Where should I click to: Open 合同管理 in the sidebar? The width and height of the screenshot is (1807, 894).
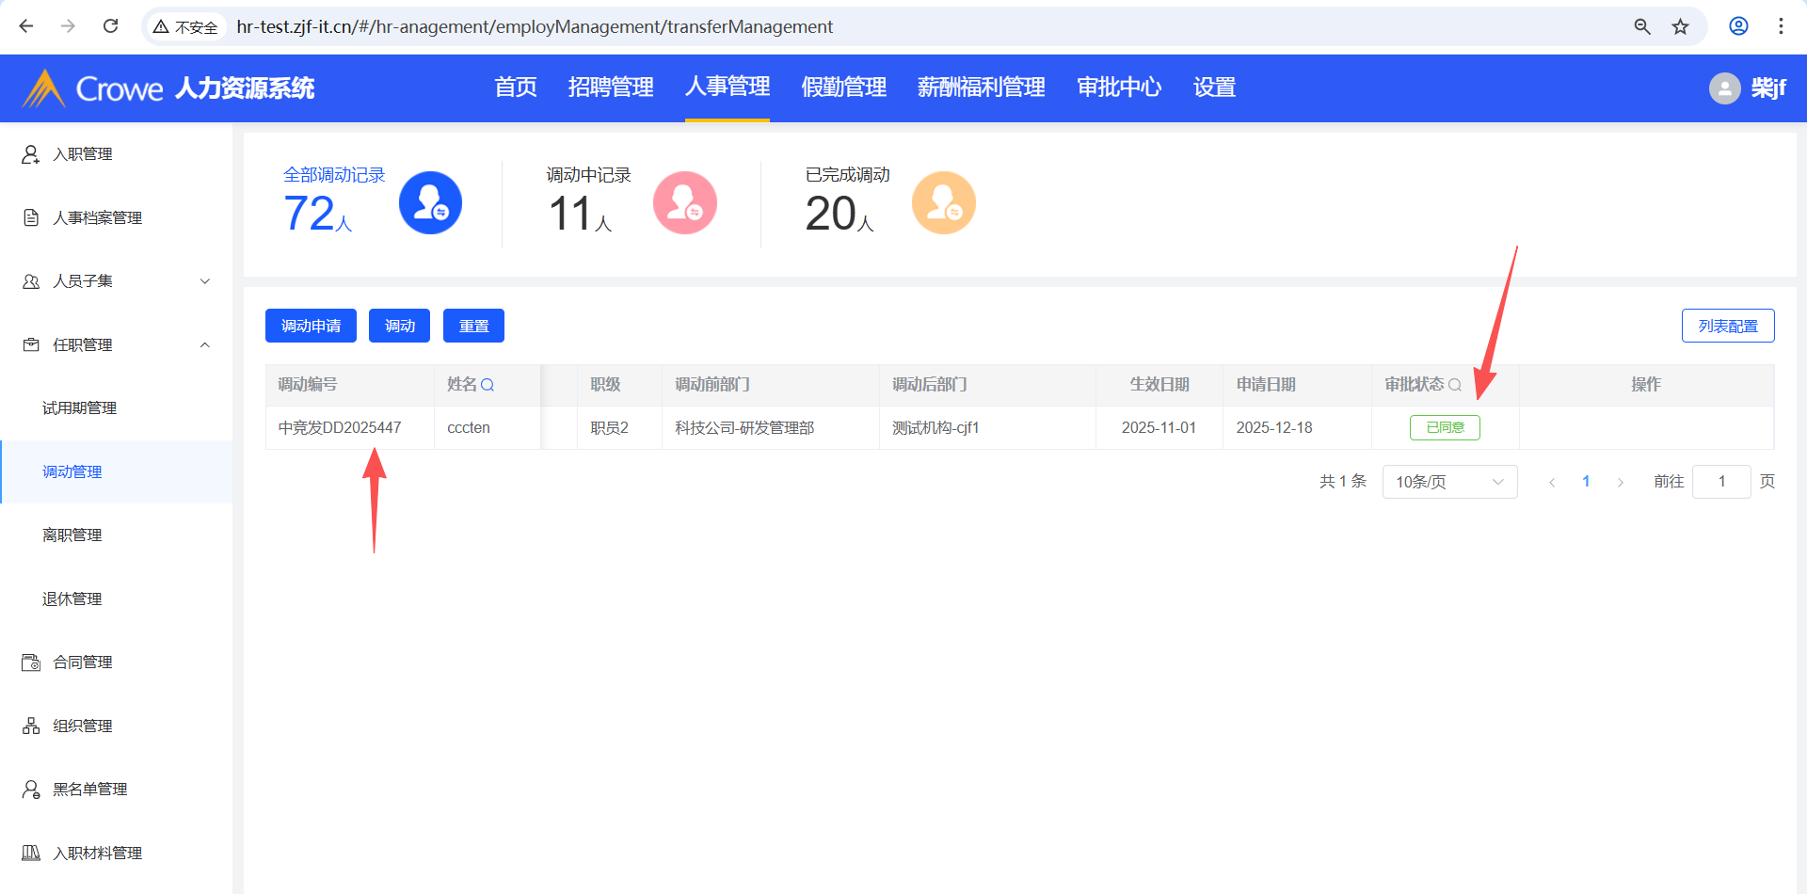83,663
